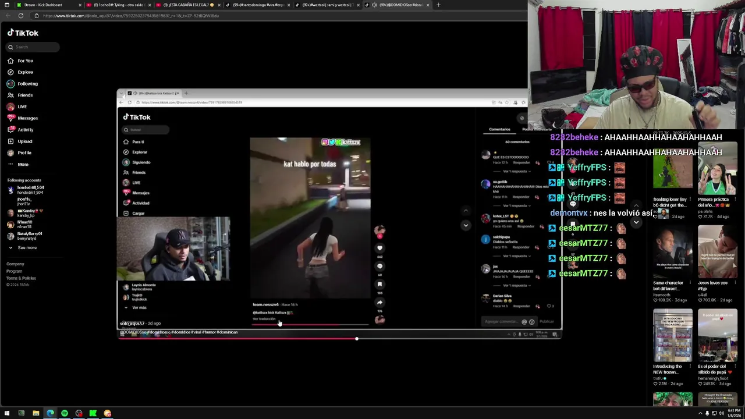The width and height of the screenshot is (745, 419).
Task: Open the Activity notifications
Action: (x=20, y=130)
